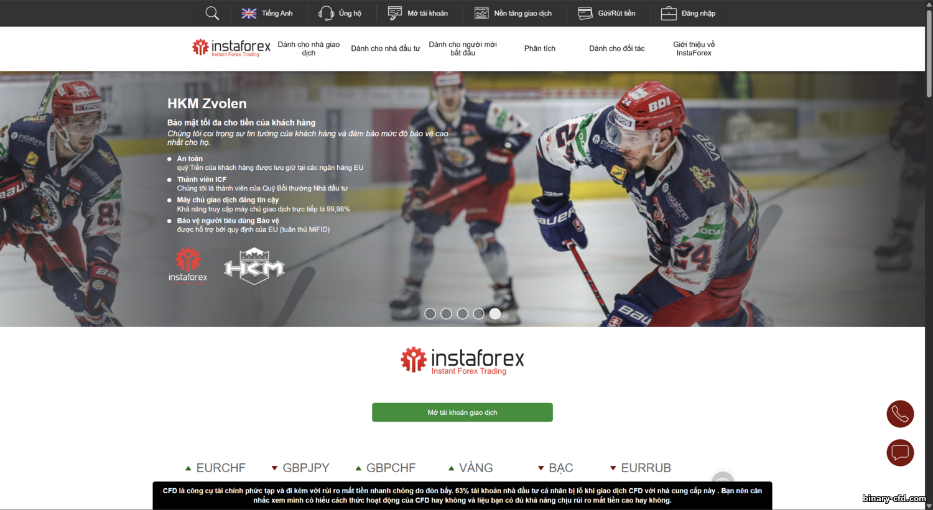Click the trading platform chart icon

point(481,13)
